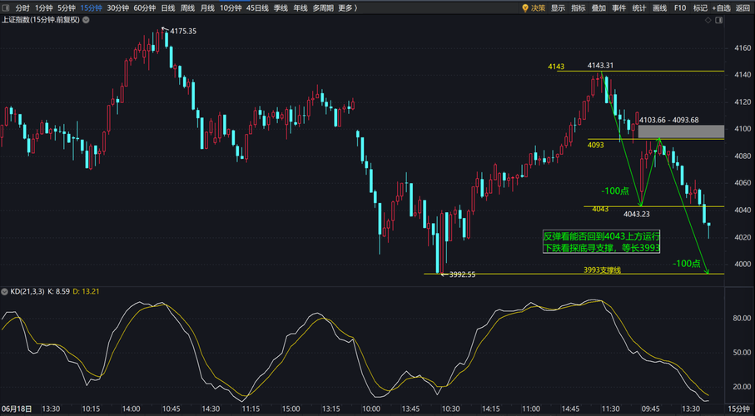Select the 60分钟 period tab

[x=145, y=7]
